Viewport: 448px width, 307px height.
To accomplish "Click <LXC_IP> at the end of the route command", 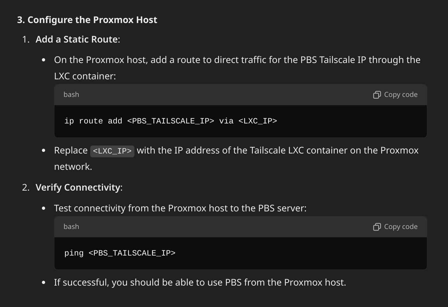I will (x=258, y=121).
